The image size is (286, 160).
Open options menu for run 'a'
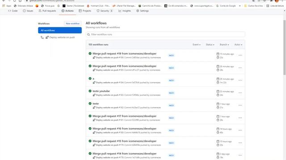[240, 80]
